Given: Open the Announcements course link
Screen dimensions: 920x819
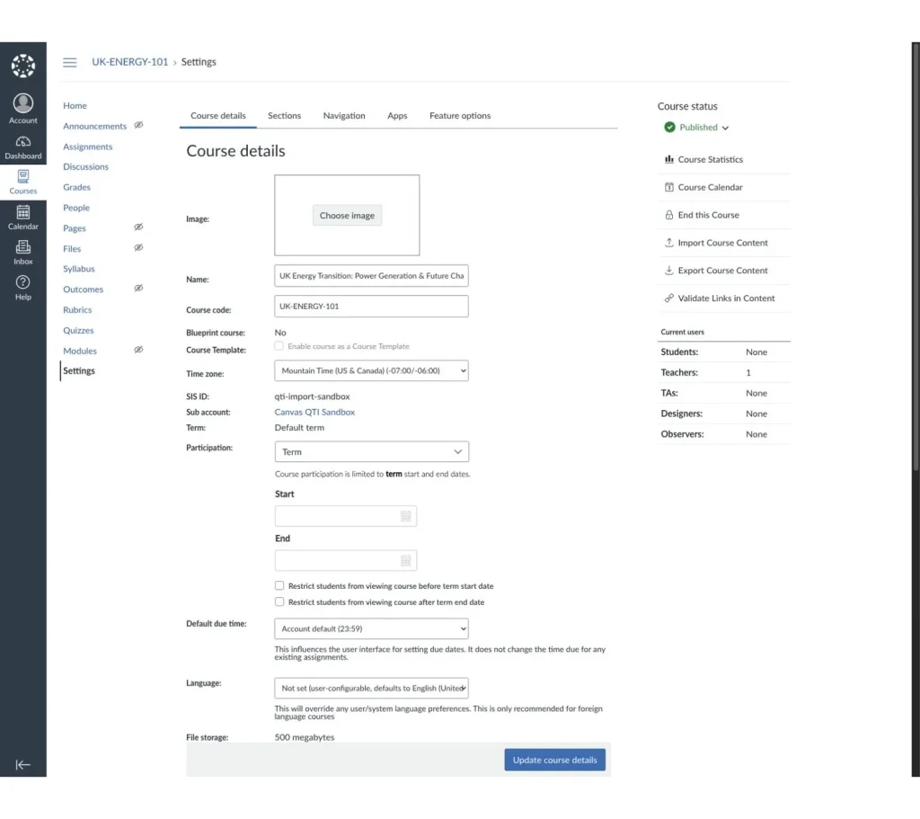Looking at the screenshot, I should click(94, 126).
